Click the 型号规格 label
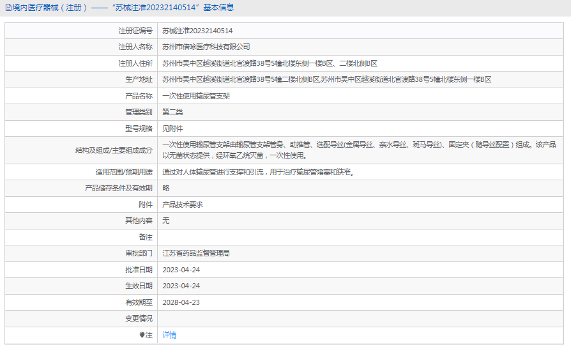Image resolution: width=571 pixels, height=349 pixels. 139,128
